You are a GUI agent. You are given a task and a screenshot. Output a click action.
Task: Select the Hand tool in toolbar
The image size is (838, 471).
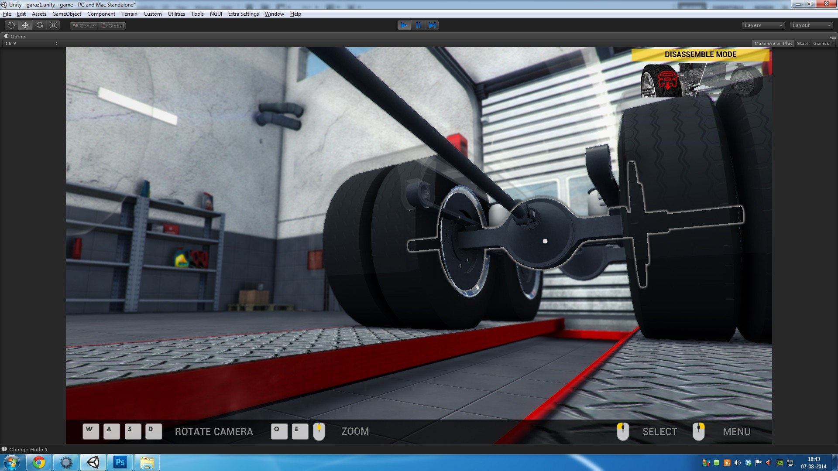pos(11,25)
